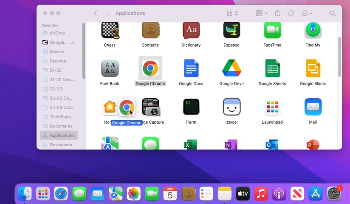
Task: Click the sidebar vertical scrollbar
Action: pos(84,51)
